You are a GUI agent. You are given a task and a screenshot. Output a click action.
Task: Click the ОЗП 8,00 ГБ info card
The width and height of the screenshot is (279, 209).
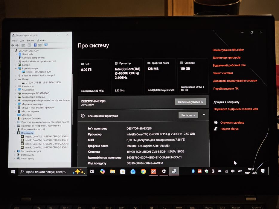click(94, 77)
